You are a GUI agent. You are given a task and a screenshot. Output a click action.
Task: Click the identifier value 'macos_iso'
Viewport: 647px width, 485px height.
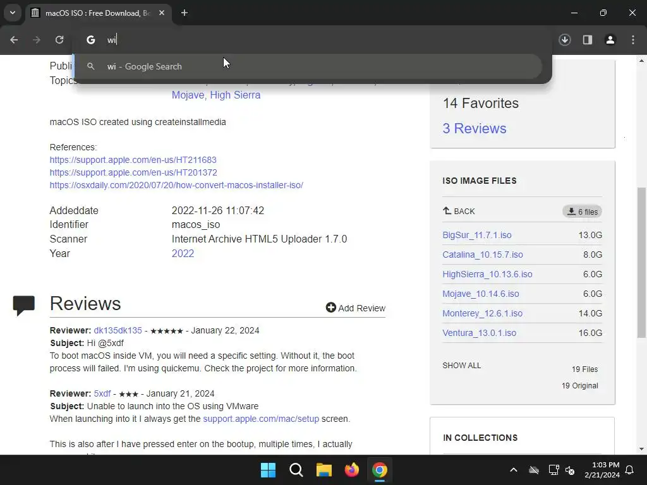(196, 224)
